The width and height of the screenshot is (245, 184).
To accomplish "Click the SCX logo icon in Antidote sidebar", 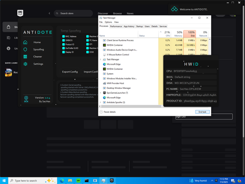I will pos(26,99).
